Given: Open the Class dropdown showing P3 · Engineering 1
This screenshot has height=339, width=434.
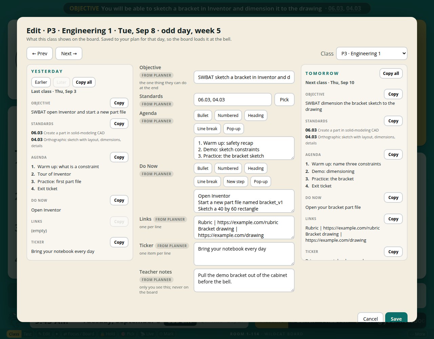Looking at the screenshot, I should 372,54.
